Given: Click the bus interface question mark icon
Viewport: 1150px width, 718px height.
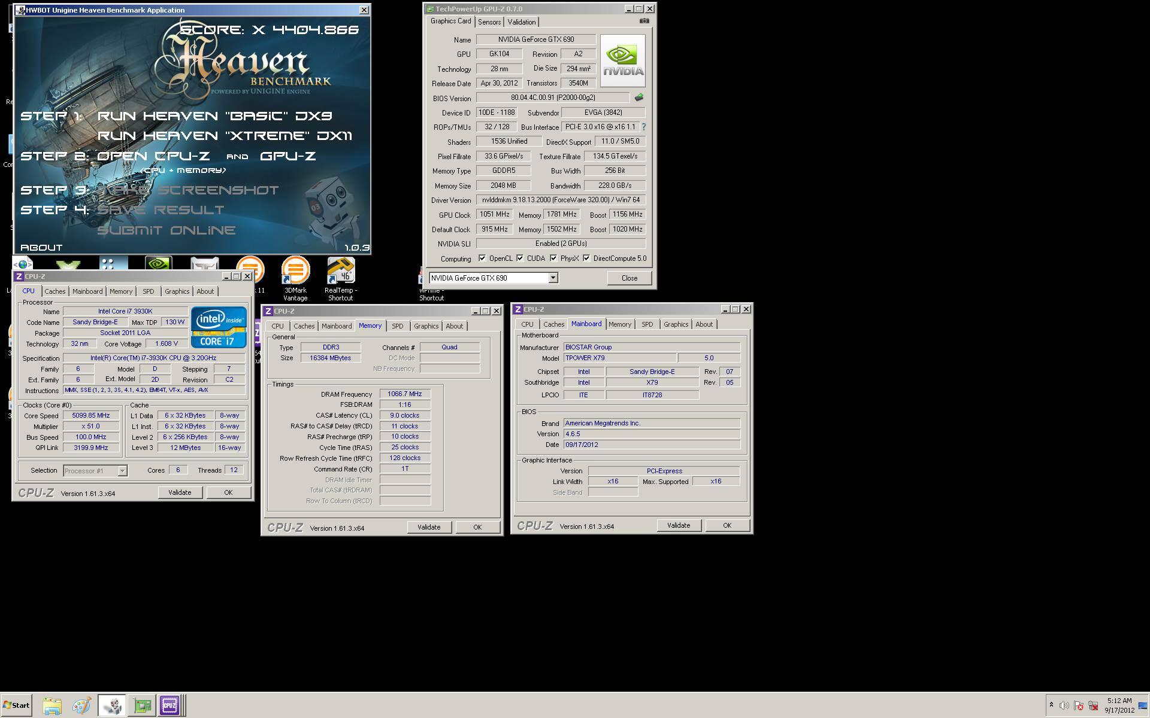Looking at the screenshot, I should coord(644,127).
